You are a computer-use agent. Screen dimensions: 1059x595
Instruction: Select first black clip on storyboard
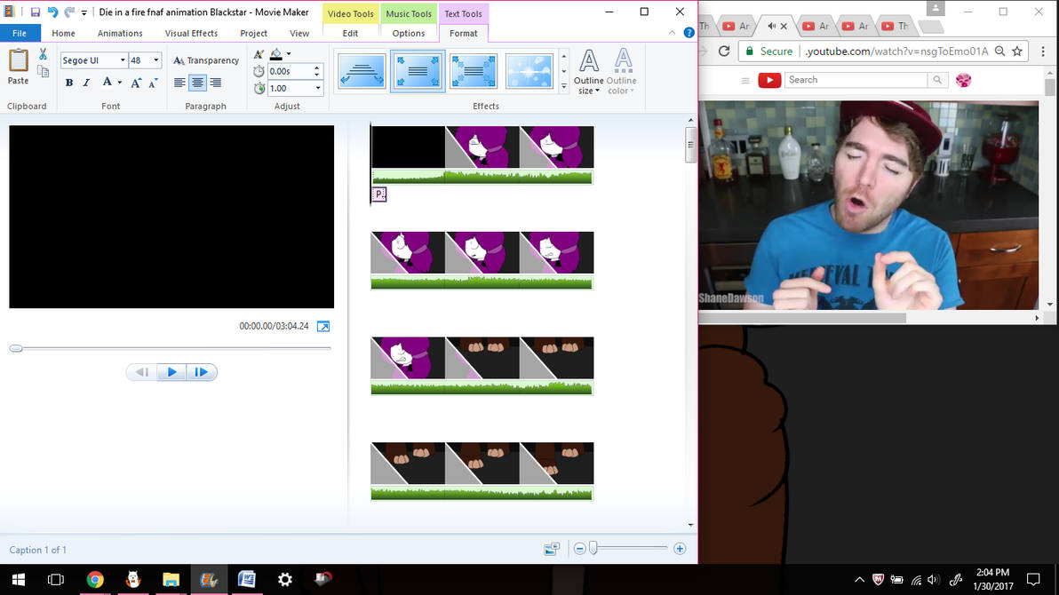pos(408,147)
